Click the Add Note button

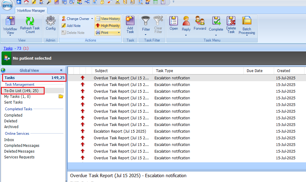[71, 26]
